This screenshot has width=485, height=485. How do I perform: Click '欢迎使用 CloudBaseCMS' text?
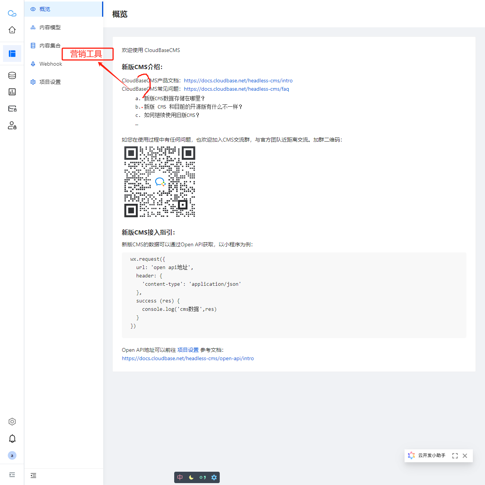point(151,50)
